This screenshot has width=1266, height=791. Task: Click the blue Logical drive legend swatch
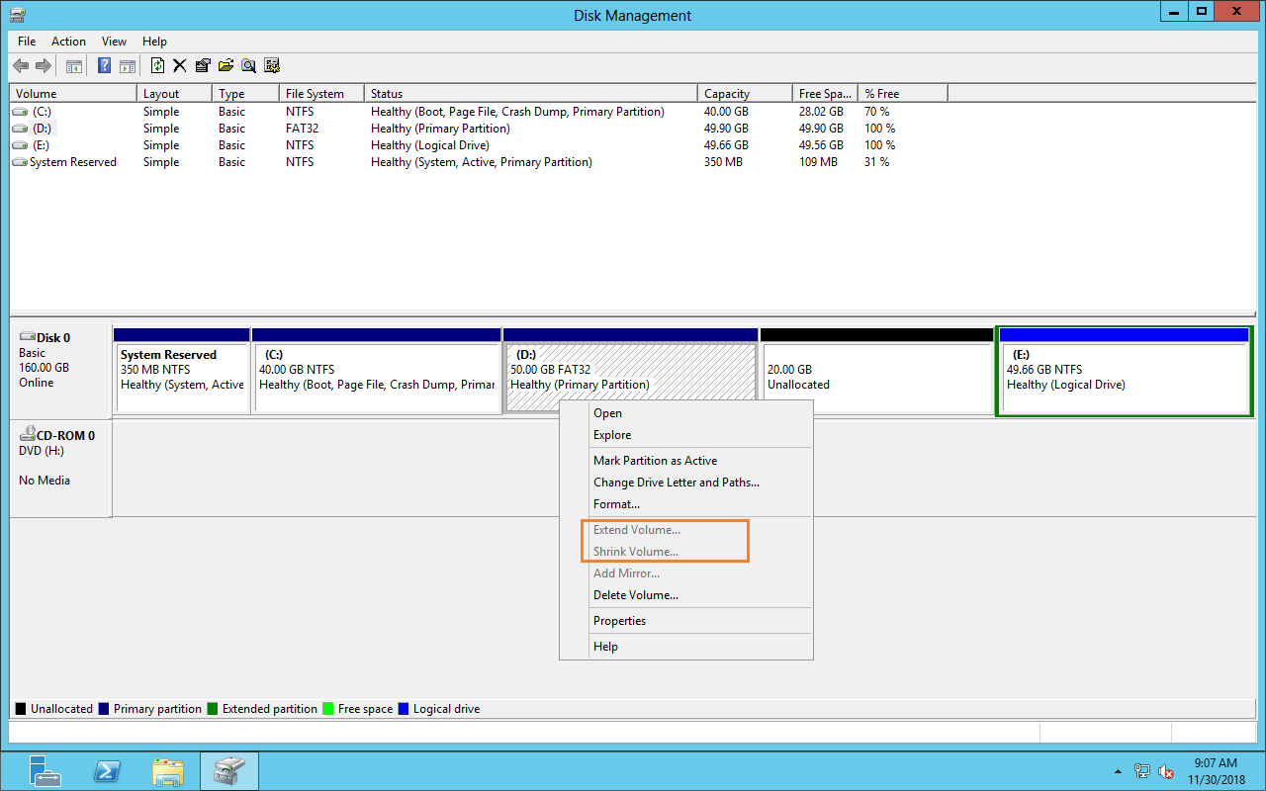[x=403, y=709]
